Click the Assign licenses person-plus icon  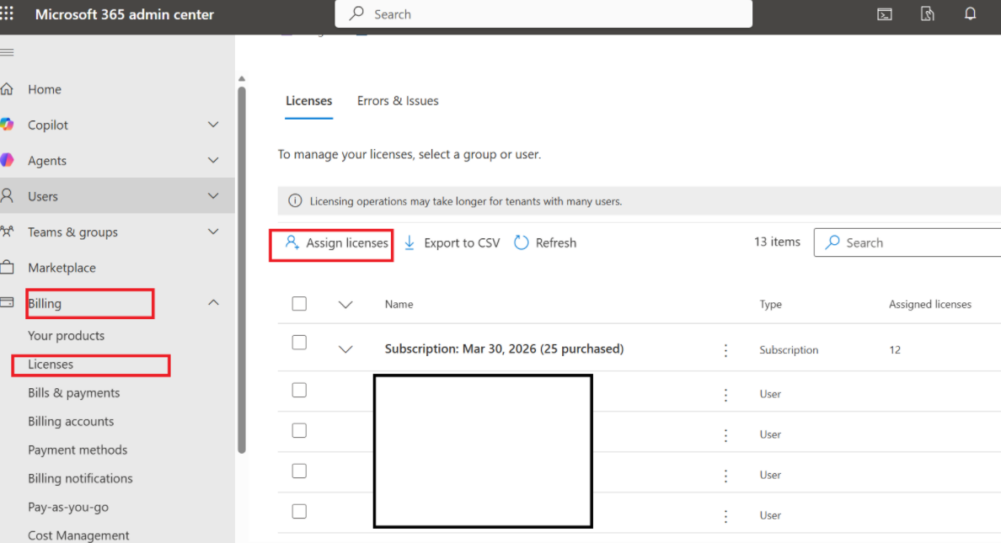(x=292, y=242)
